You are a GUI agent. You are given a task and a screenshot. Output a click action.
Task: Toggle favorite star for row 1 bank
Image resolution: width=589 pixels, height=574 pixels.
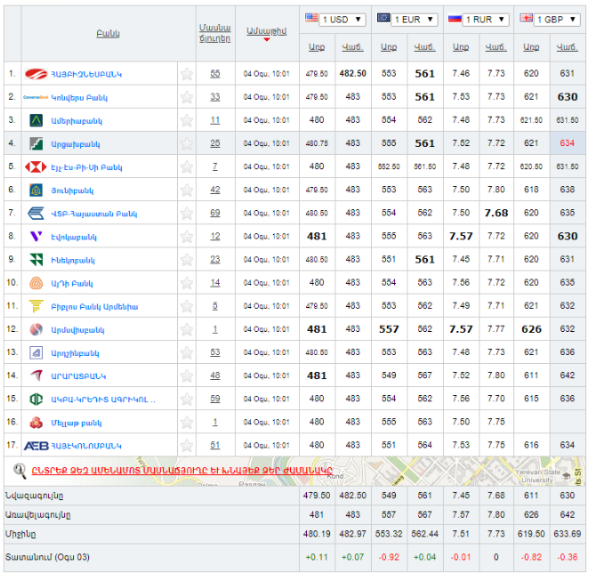pos(186,74)
